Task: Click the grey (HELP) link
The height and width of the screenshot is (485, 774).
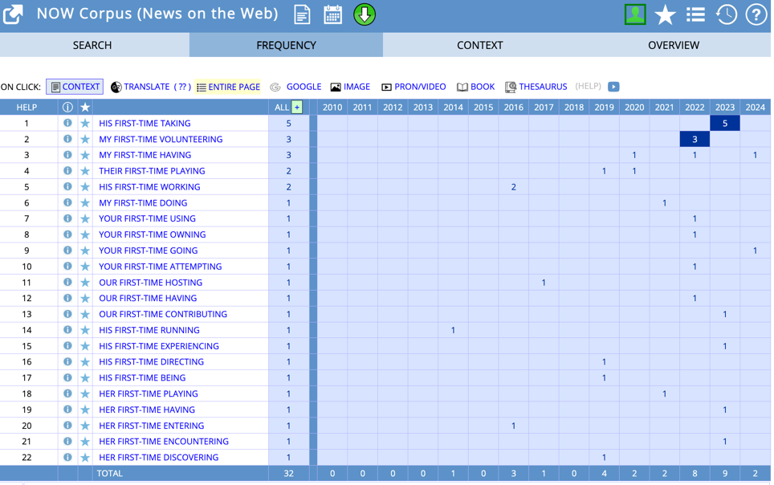Action: [588, 87]
